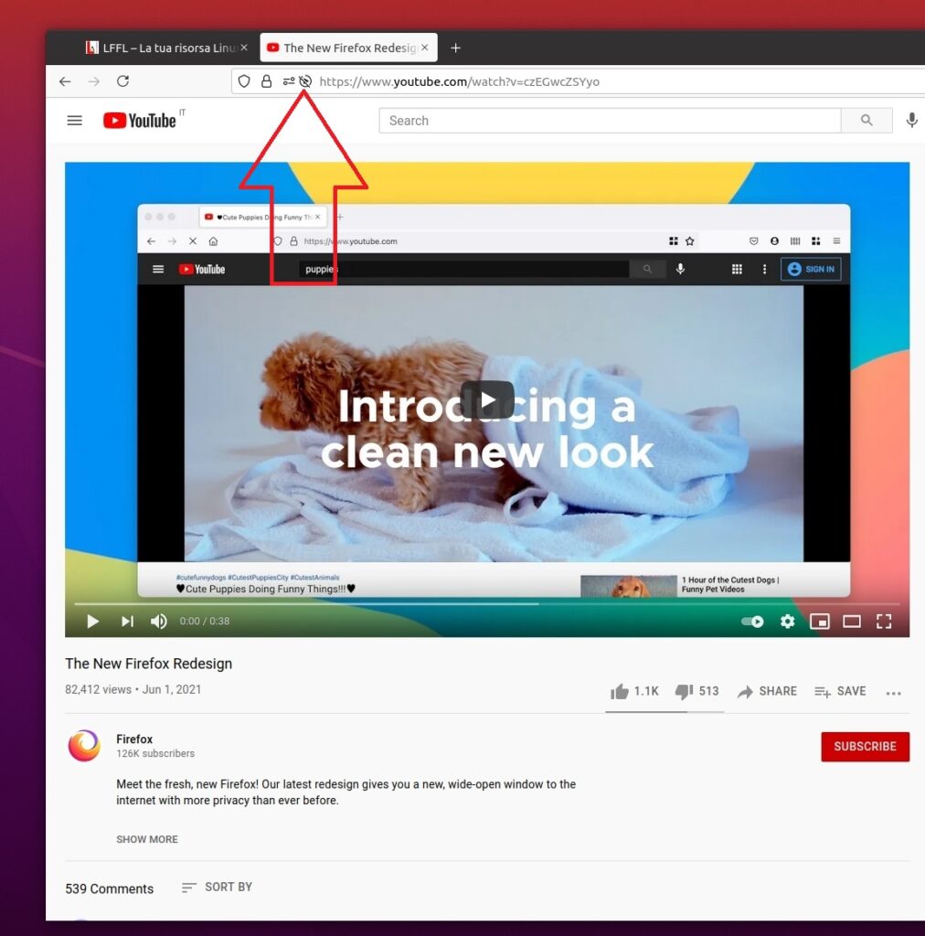Click the red SUBSCRIBE button

pos(865,746)
